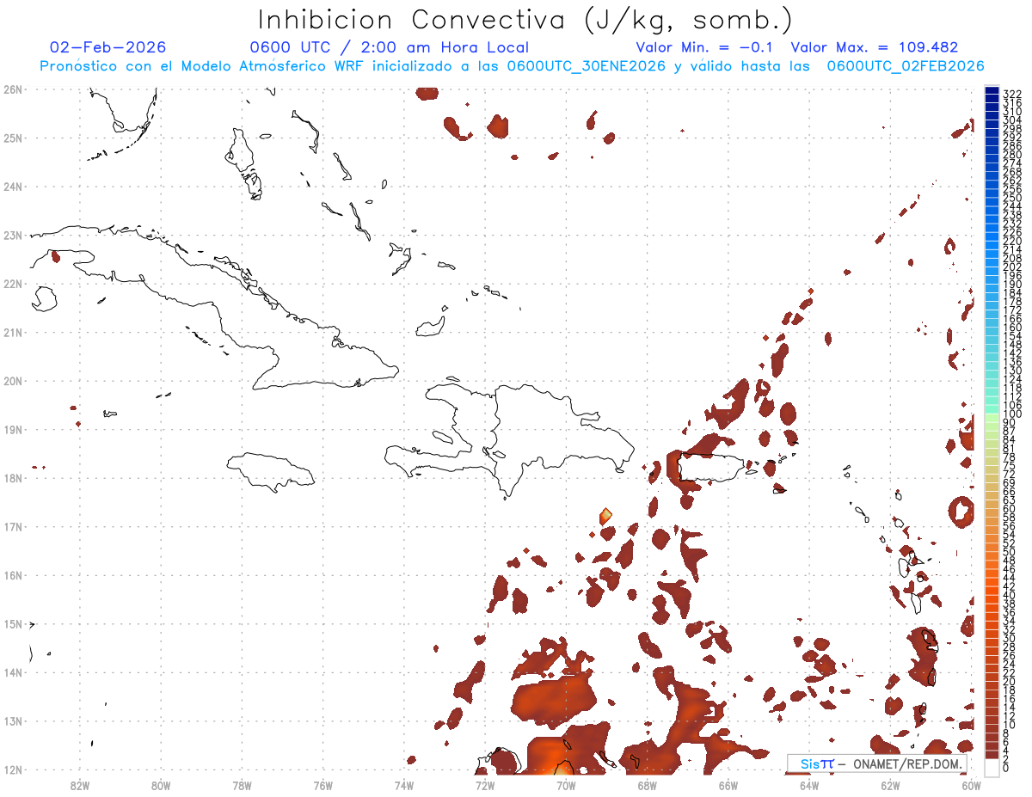Viewport: 1032px width, 797px height.
Task: Click the '64W' longitude label
Action: point(809,784)
